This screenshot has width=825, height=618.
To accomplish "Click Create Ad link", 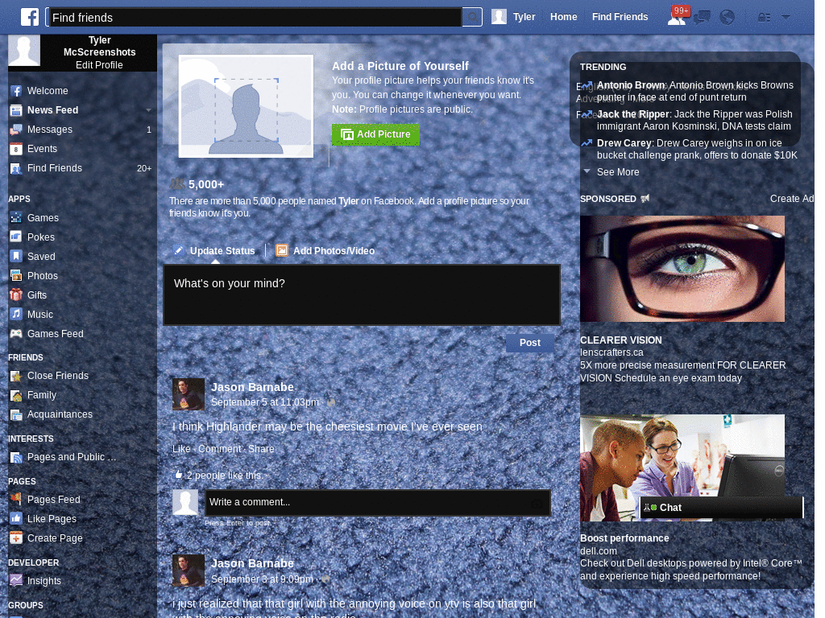I will tap(792, 199).
